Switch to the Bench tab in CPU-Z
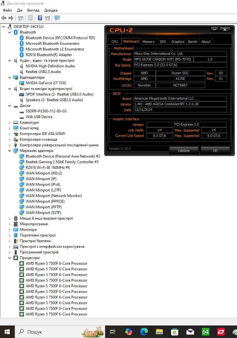Screen dimensions: 237x338 click(192, 42)
